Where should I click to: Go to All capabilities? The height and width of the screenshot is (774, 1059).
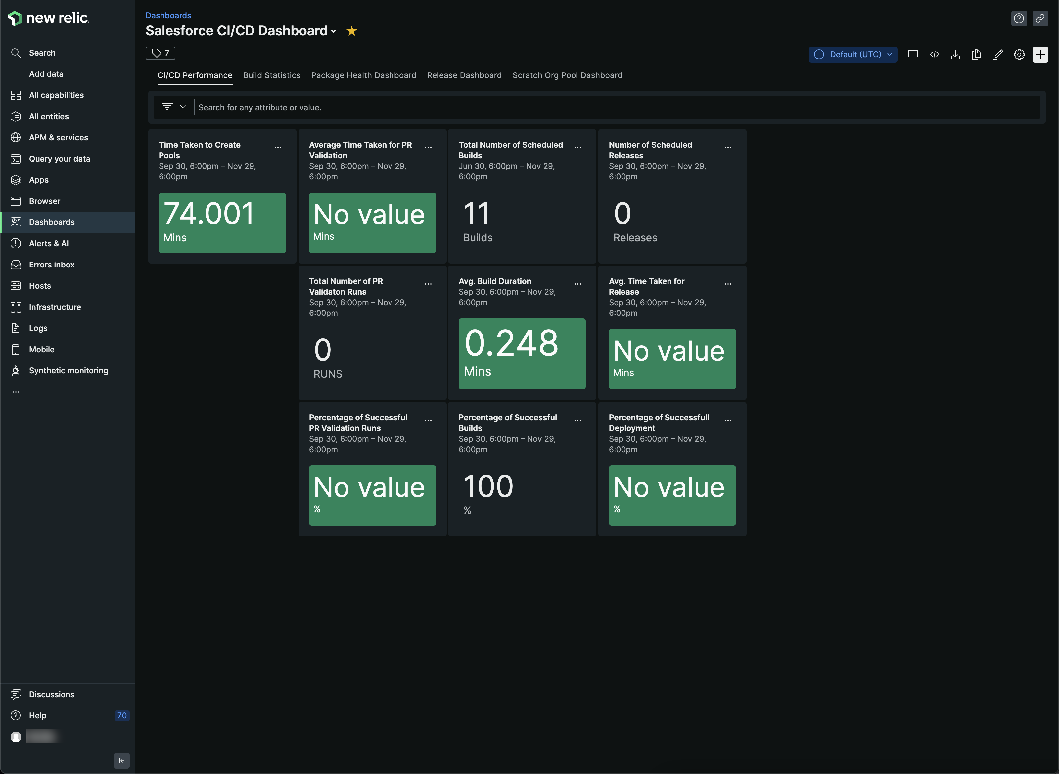68,95
